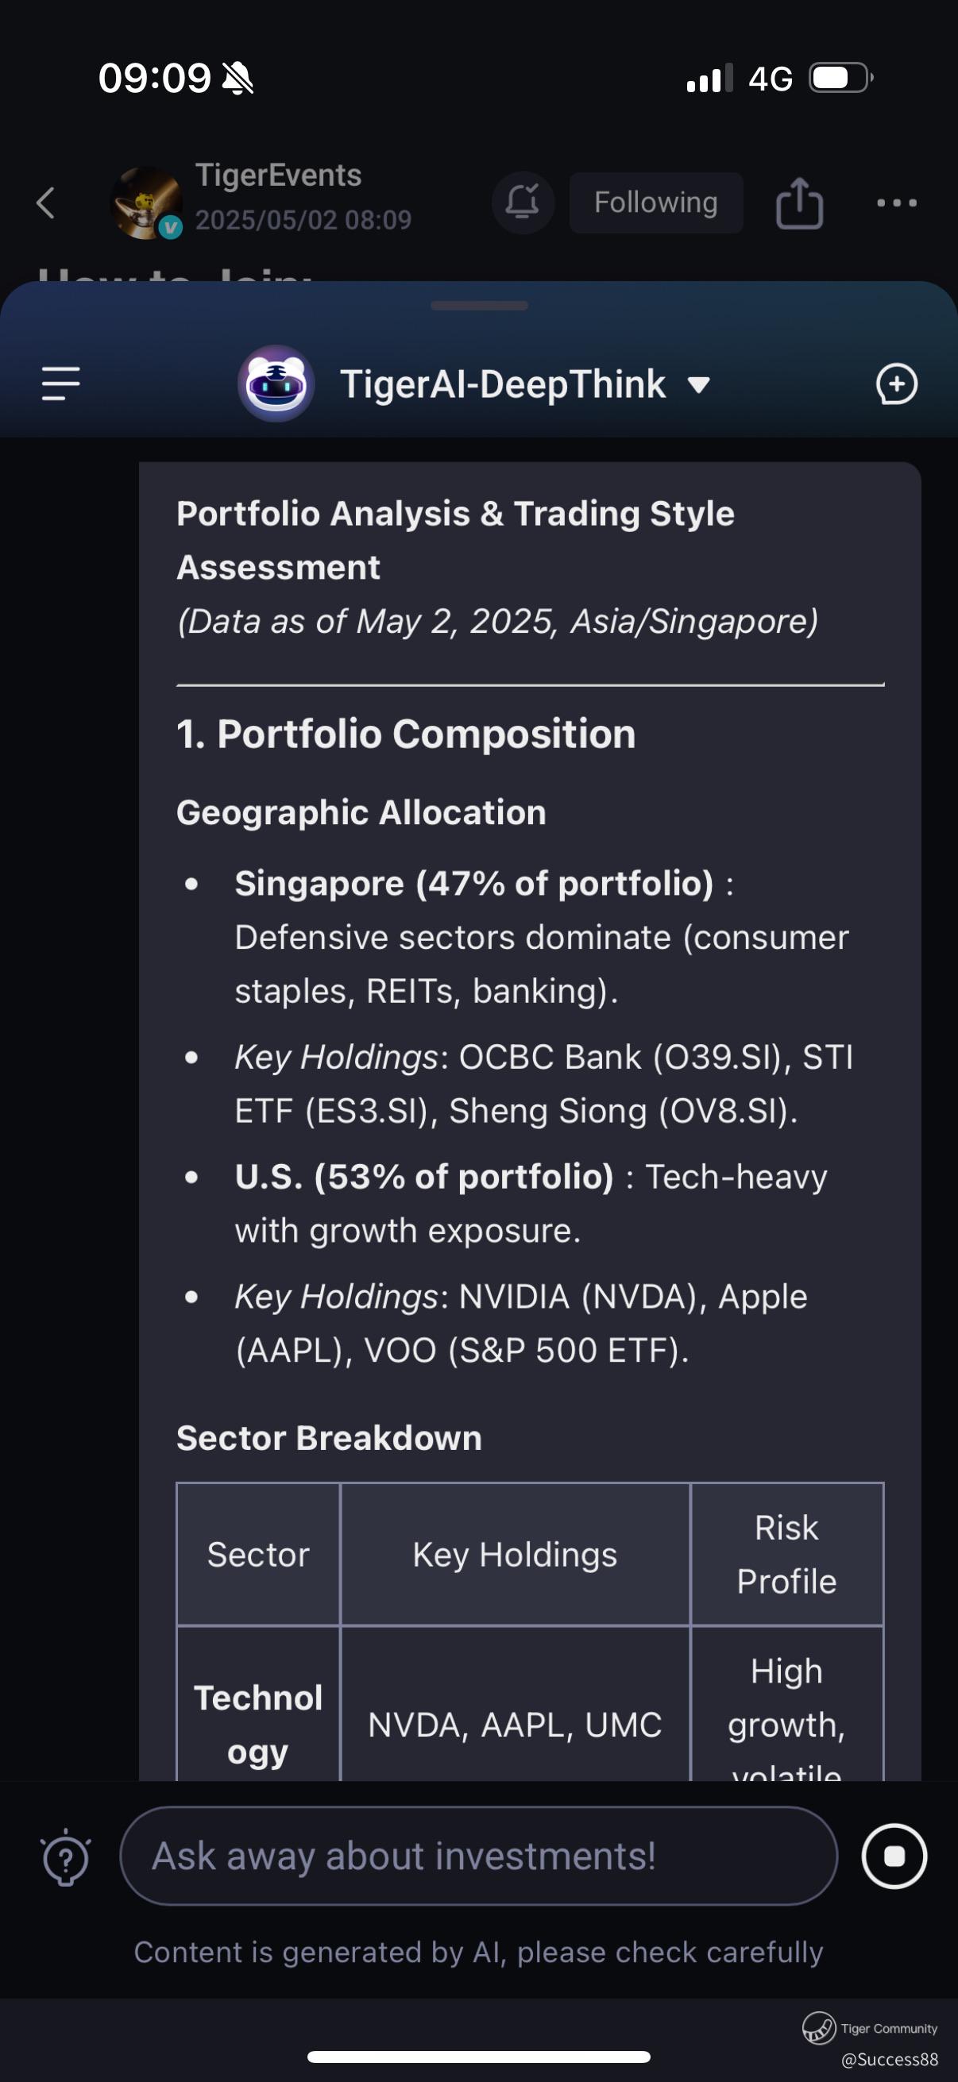Tap the TigerAI robot avatar
The image size is (958, 2082).
tap(276, 384)
